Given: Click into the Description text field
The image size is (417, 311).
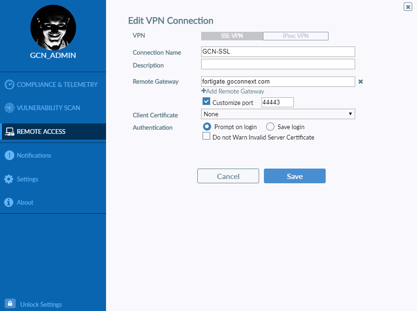Looking at the screenshot, I should pos(278,64).
